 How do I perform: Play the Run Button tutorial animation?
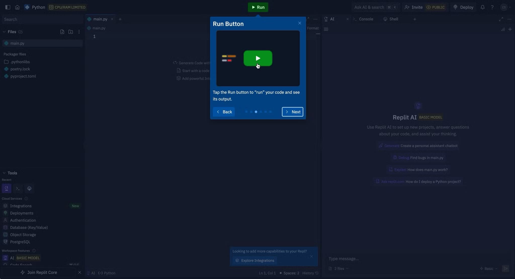click(258, 58)
